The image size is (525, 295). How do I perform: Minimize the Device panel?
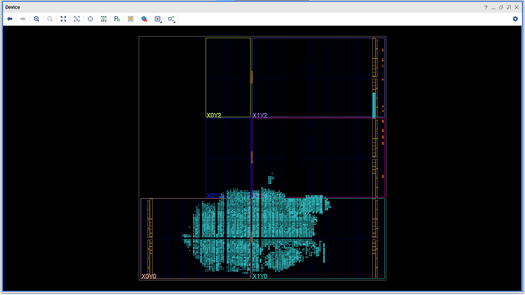tap(493, 7)
